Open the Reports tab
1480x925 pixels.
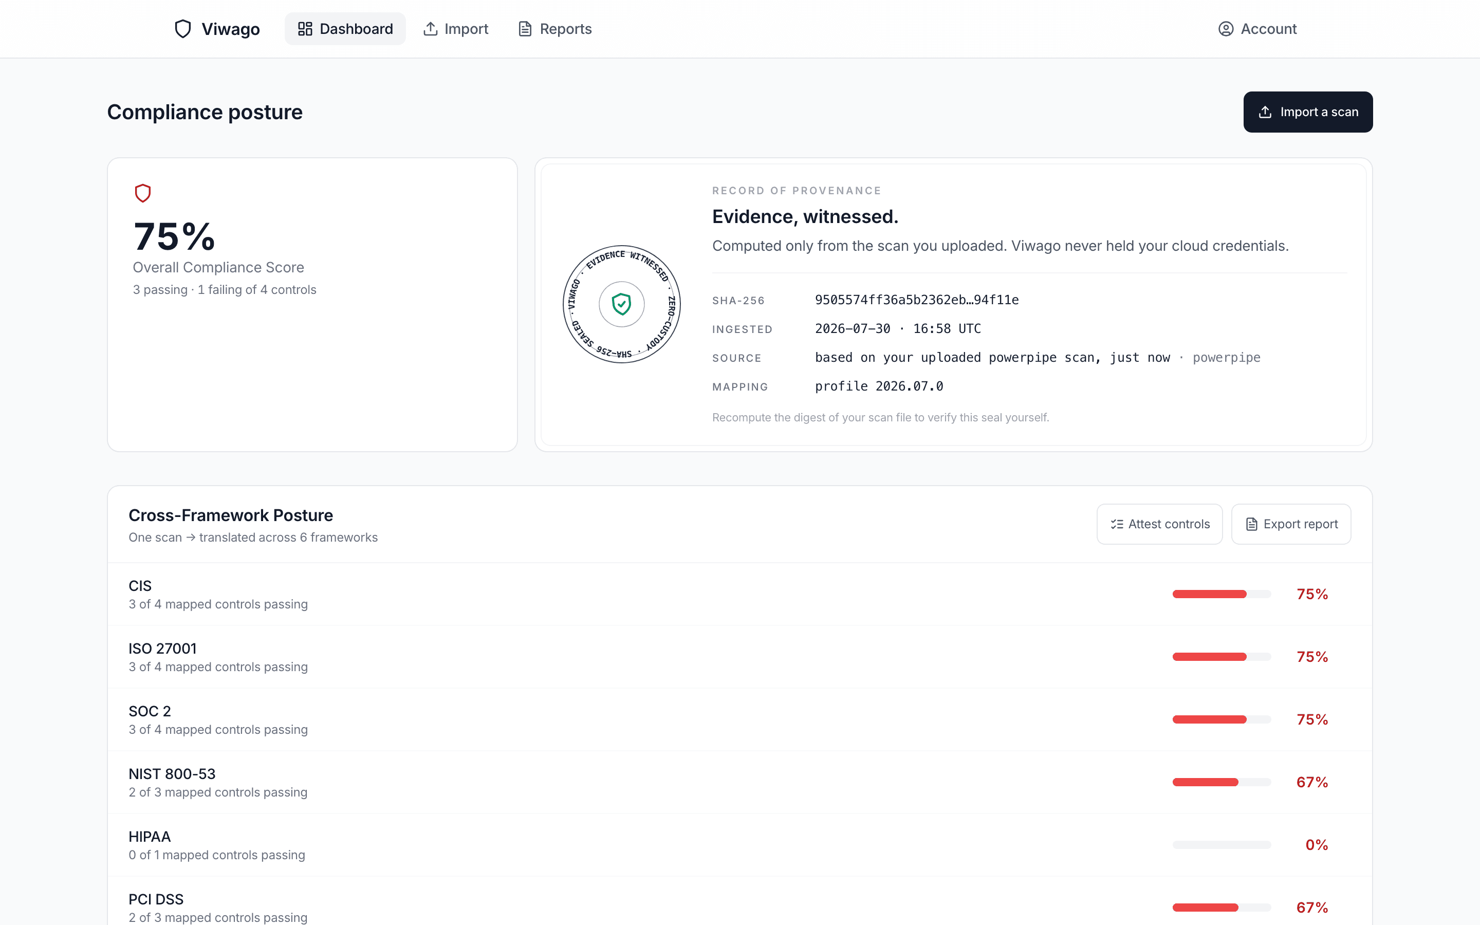click(554, 29)
